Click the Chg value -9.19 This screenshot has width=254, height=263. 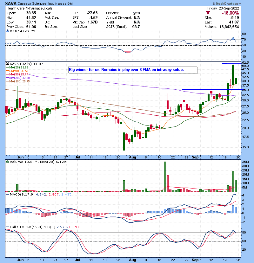[235, 18]
